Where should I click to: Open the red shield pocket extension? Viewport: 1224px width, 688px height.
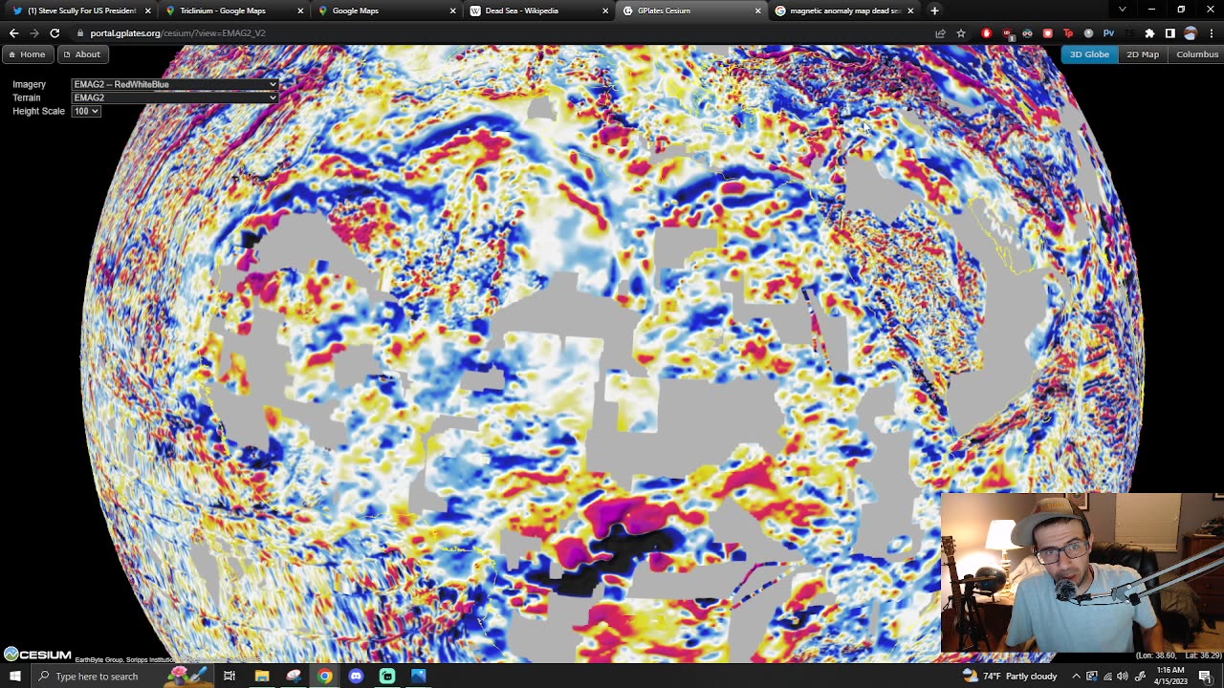click(1047, 33)
